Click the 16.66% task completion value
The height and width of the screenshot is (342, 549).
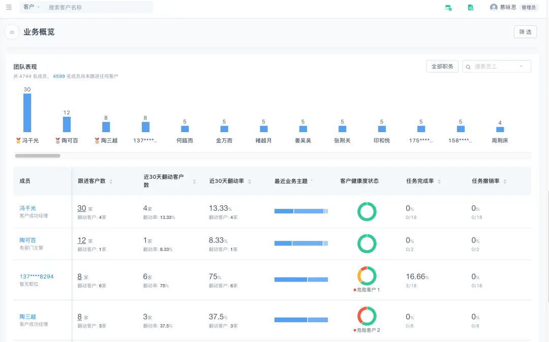click(x=417, y=276)
